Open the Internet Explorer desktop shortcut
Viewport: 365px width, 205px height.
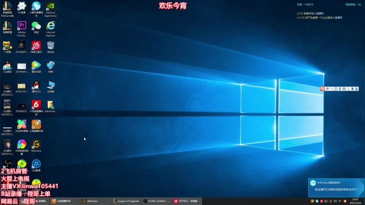click(51, 29)
